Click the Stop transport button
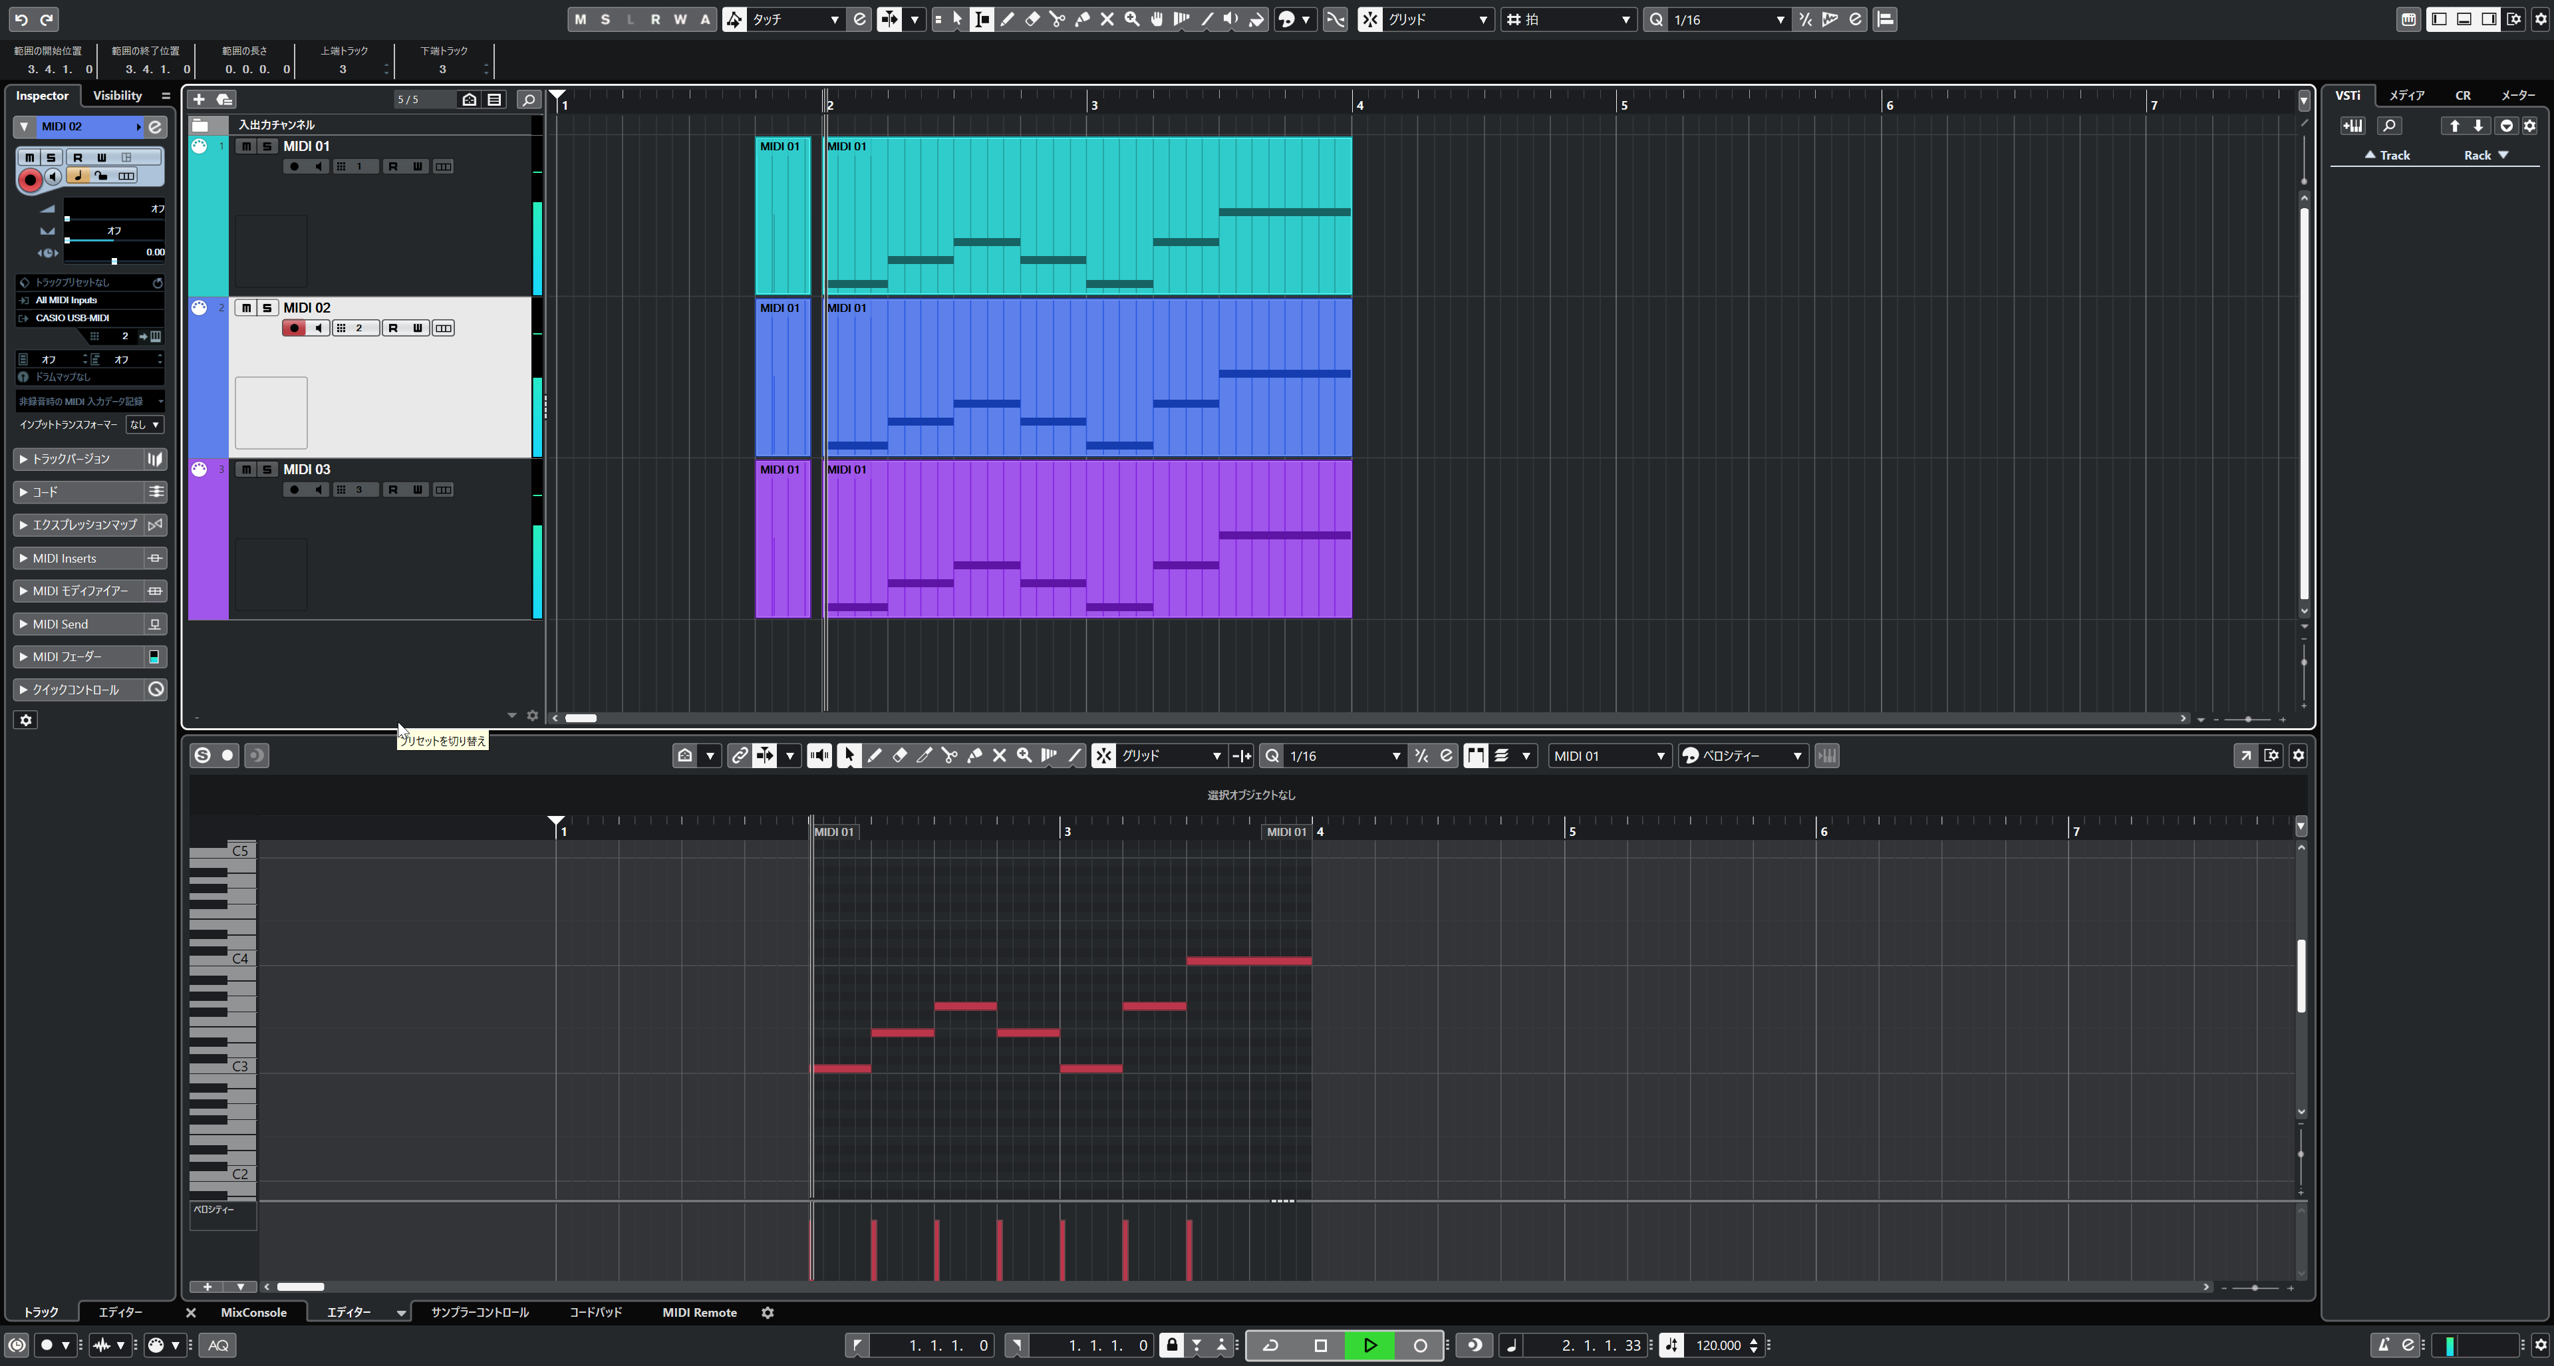 click(x=1320, y=1345)
